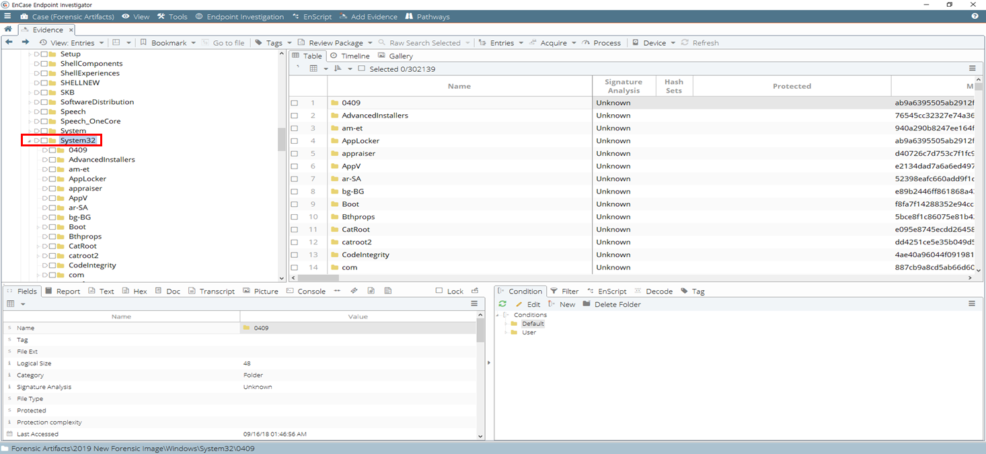986x454 pixels.
Task: Click the first document icon right of Console
Action: pyautogui.click(x=371, y=291)
